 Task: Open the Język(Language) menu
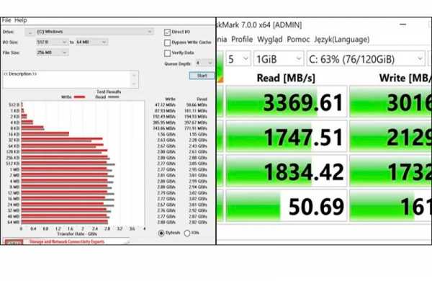click(341, 40)
